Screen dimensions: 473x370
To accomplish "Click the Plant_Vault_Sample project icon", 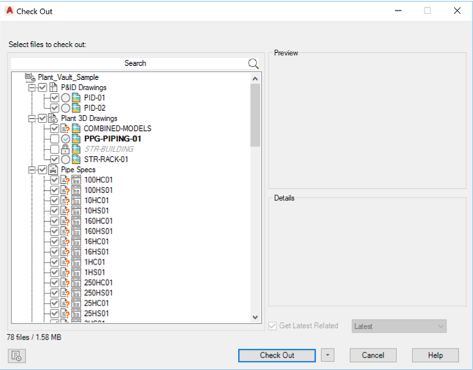I will [30, 77].
